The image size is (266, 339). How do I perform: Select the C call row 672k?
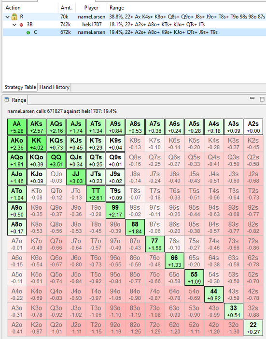(x=135, y=32)
